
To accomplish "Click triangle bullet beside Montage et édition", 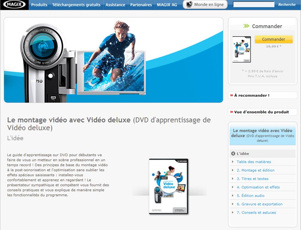I will (x=233, y=170).
